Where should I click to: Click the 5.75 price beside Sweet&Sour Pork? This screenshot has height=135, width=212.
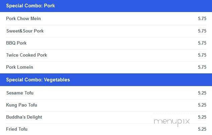click(202, 31)
